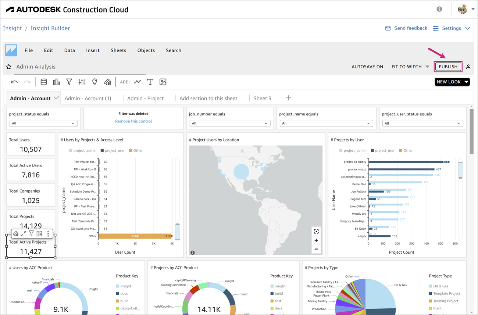This screenshot has height=315, width=478.
Task: Click the orange Other bar in Users chart
Action: (x=136, y=236)
